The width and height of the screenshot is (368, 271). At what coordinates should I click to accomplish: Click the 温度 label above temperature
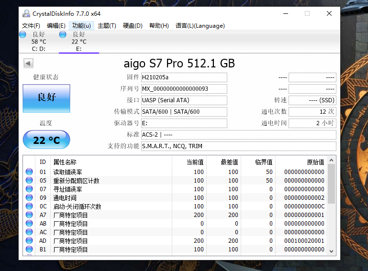click(46, 123)
